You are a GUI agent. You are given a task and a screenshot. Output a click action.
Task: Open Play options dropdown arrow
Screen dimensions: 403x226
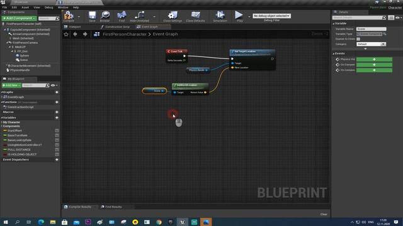click(249, 17)
